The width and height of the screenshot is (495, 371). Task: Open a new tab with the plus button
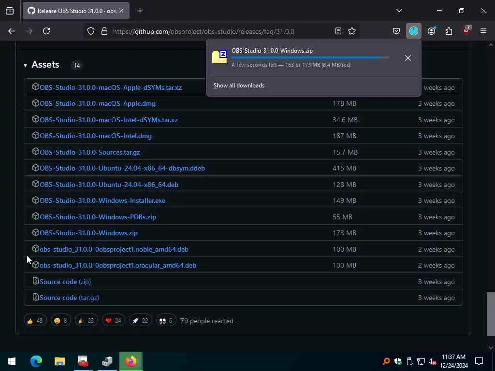pos(140,11)
